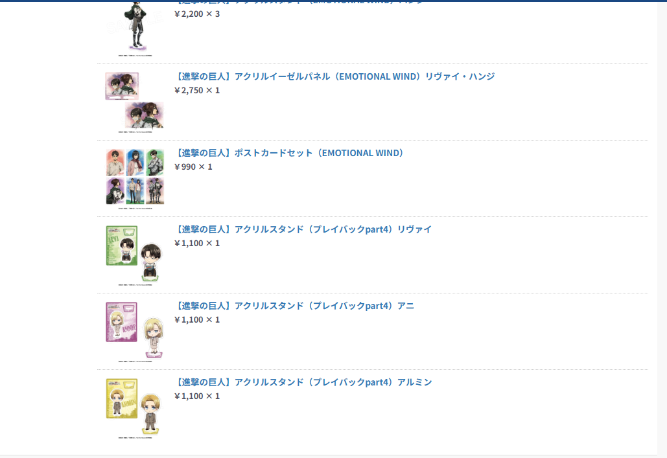Open アクリルスタンド プレイバックpart4 アルミン link

(303, 383)
